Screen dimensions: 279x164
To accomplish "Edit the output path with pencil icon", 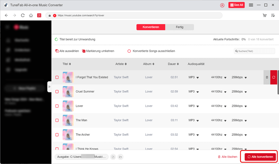I will [113, 157].
